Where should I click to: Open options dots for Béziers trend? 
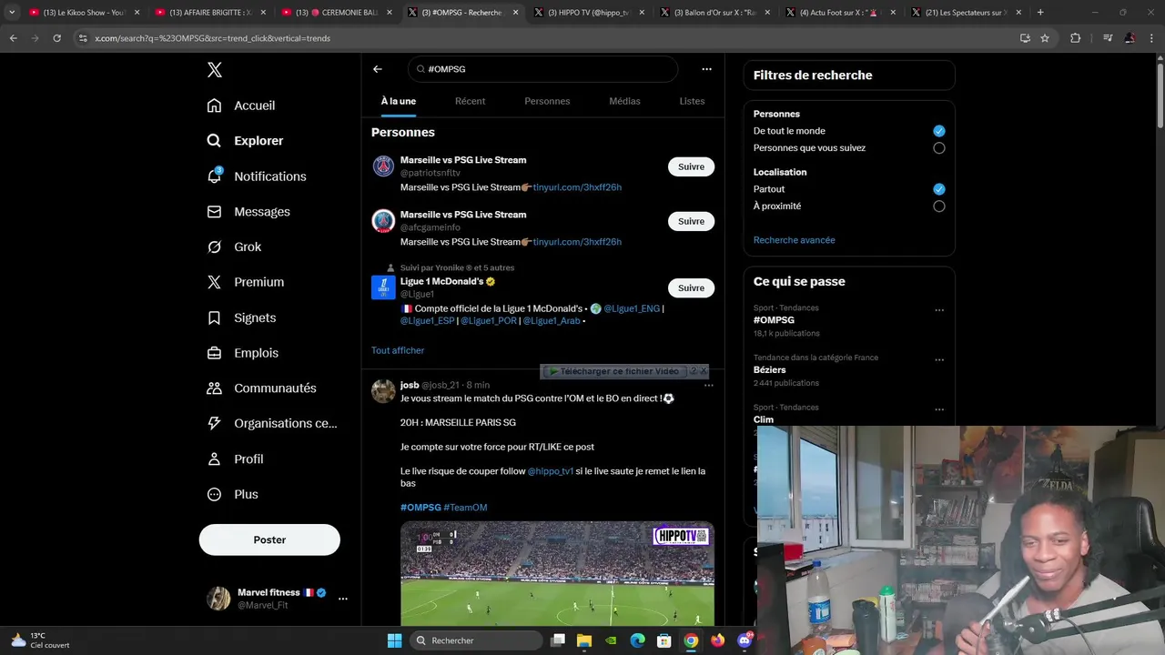pos(939,360)
